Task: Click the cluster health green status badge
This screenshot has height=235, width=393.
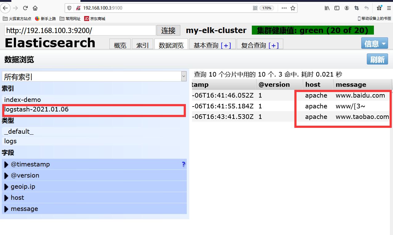Action: click(313, 30)
